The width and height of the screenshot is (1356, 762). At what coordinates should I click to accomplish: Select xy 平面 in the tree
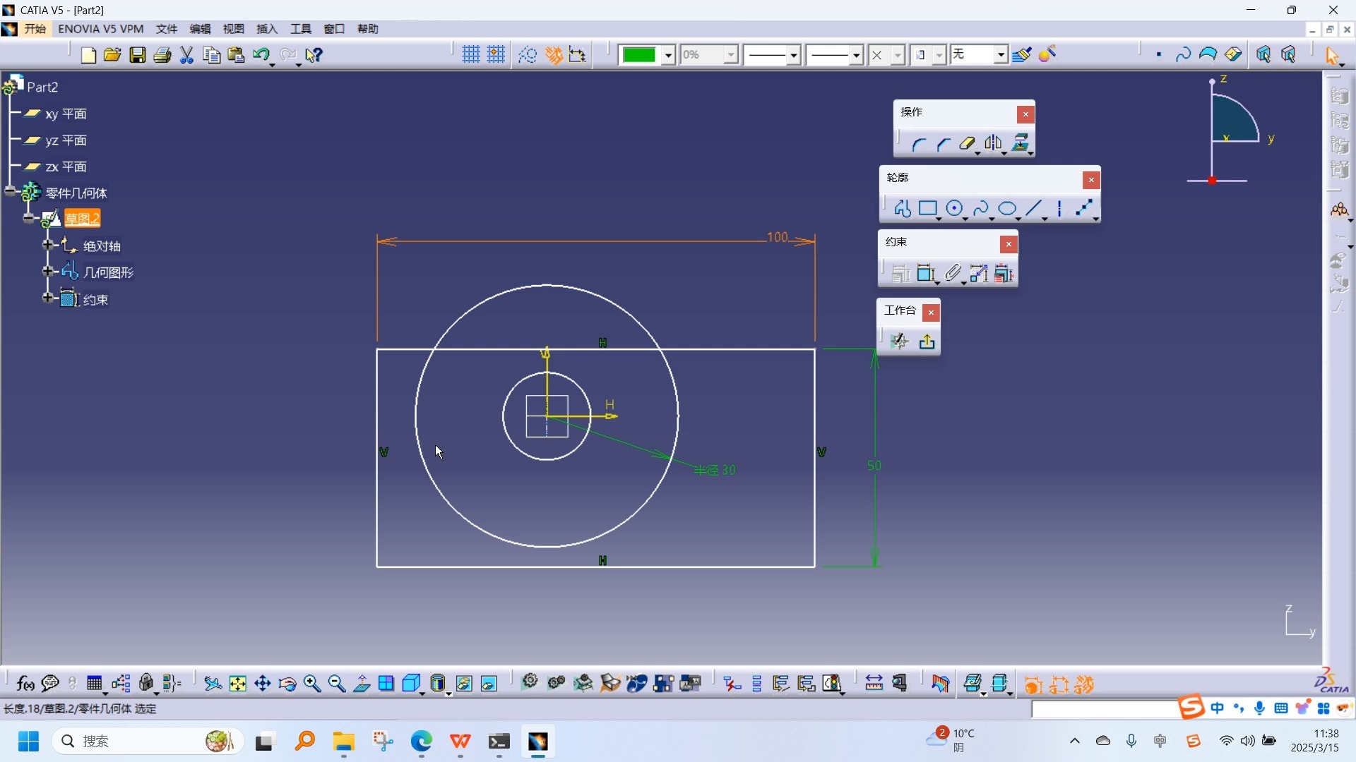point(66,114)
